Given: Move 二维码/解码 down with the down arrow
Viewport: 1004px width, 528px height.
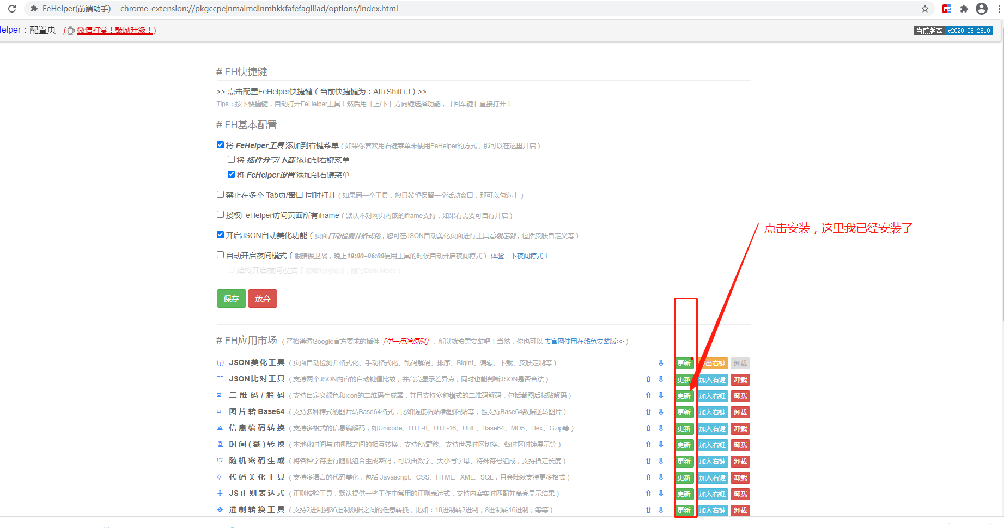Looking at the screenshot, I should [661, 396].
